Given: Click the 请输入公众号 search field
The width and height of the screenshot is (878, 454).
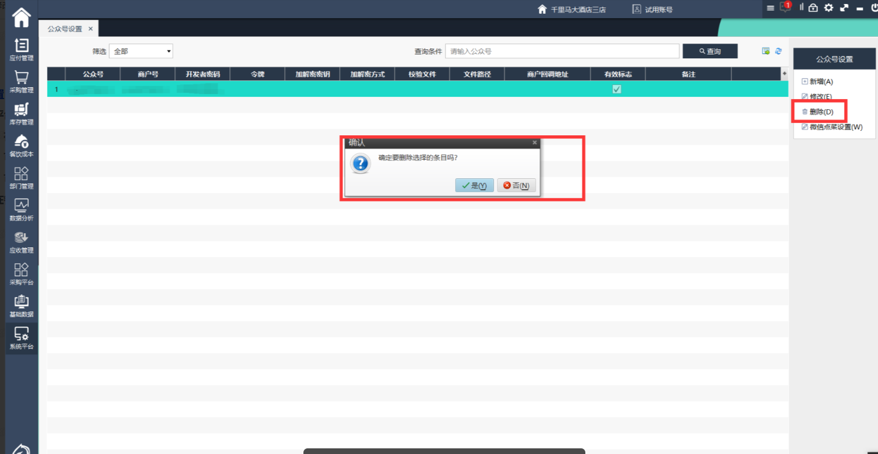Looking at the screenshot, I should [562, 52].
